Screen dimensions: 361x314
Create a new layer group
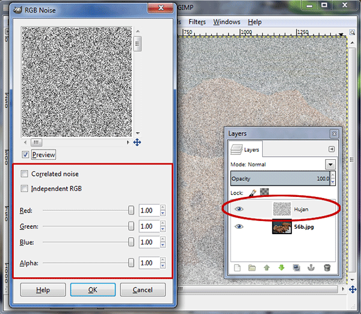click(252, 268)
